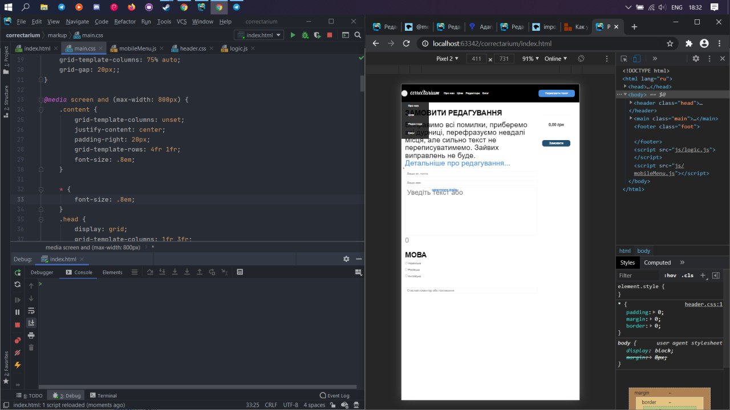Click header.css:1 source link
This screenshot has width=730, height=410.
[x=703, y=304]
